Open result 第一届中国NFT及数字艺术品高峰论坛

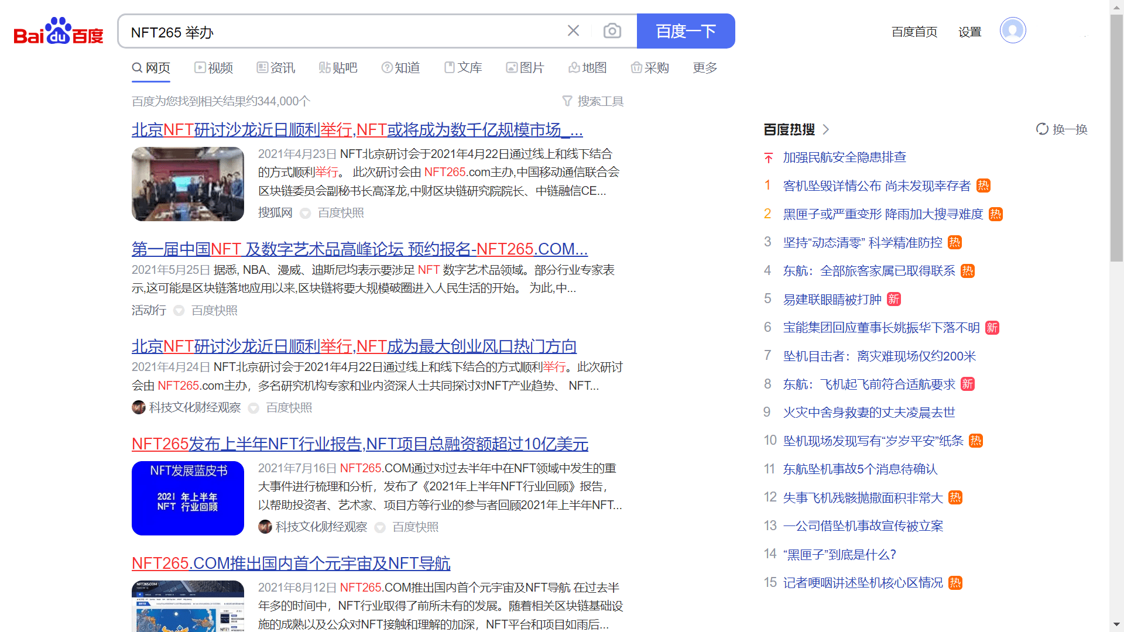[x=359, y=249]
